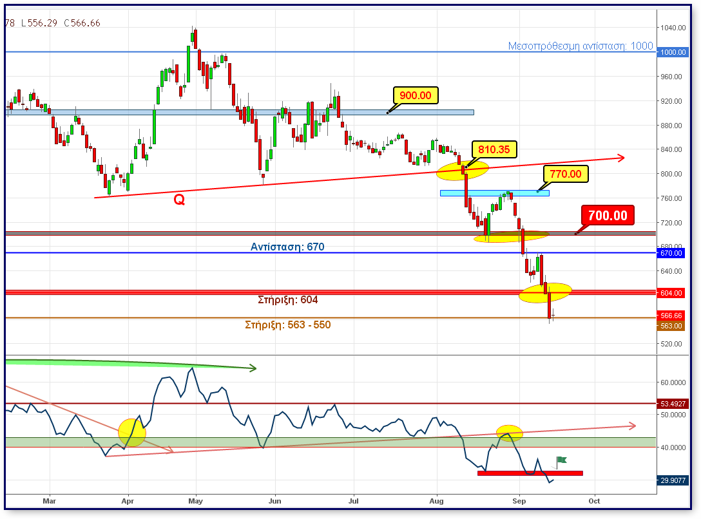
Task: Click the 40.0000 oscillator axis label
Action: click(x=673, y=448)
